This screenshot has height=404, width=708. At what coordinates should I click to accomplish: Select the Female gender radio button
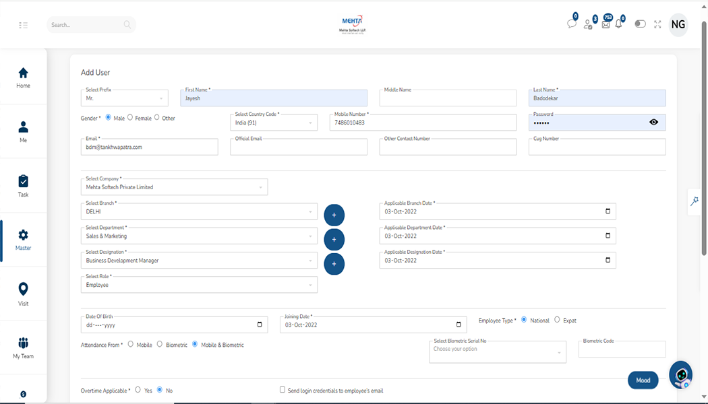(x=130, y=118)
